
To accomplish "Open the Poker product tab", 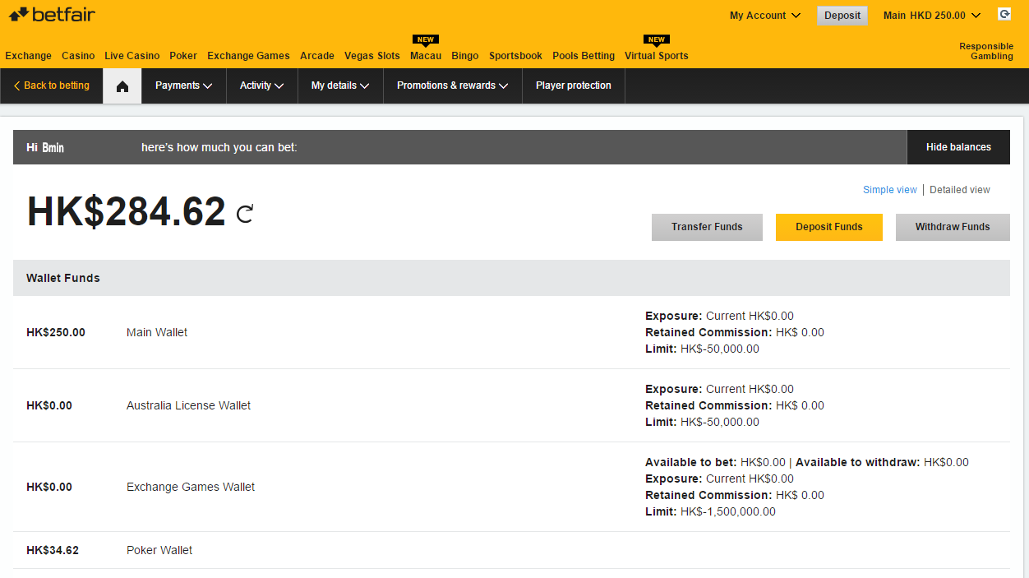I will (183, 56).
